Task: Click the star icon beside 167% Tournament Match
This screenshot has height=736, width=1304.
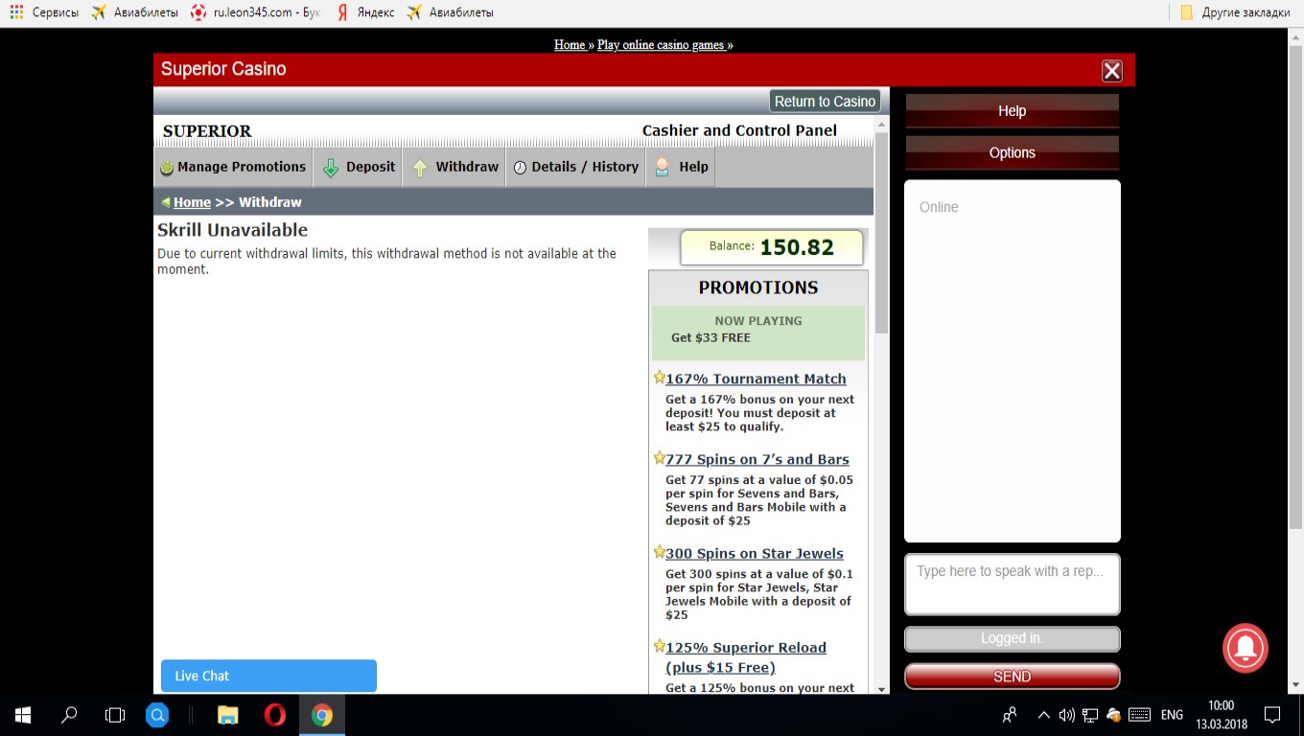Action: tap(659, 378)
